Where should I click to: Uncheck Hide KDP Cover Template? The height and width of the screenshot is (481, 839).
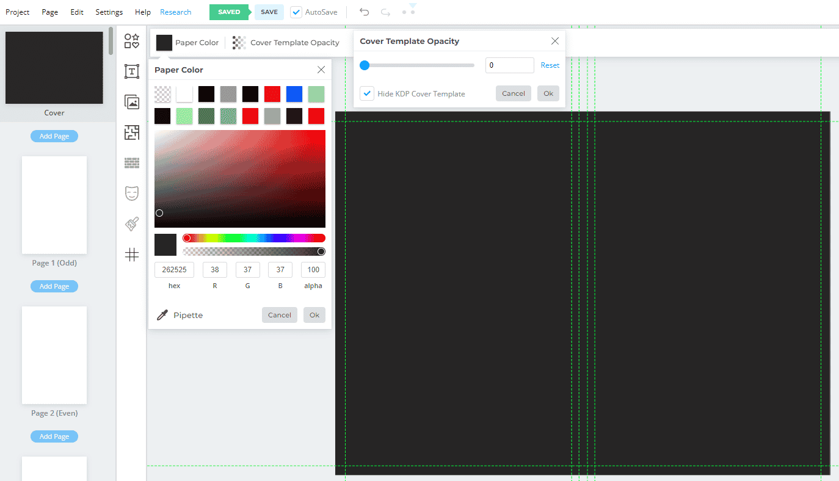[x=367, y=93]
